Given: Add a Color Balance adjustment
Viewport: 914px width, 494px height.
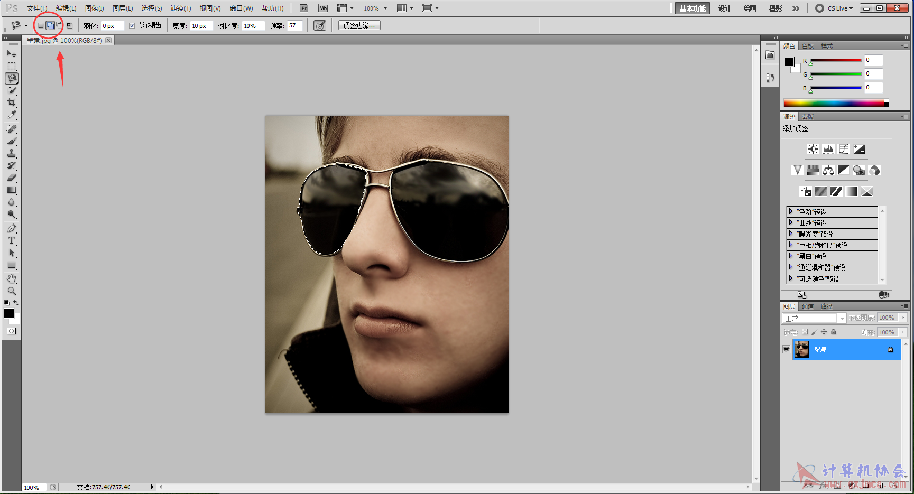Looking at the screenshot, I should 828,170.
